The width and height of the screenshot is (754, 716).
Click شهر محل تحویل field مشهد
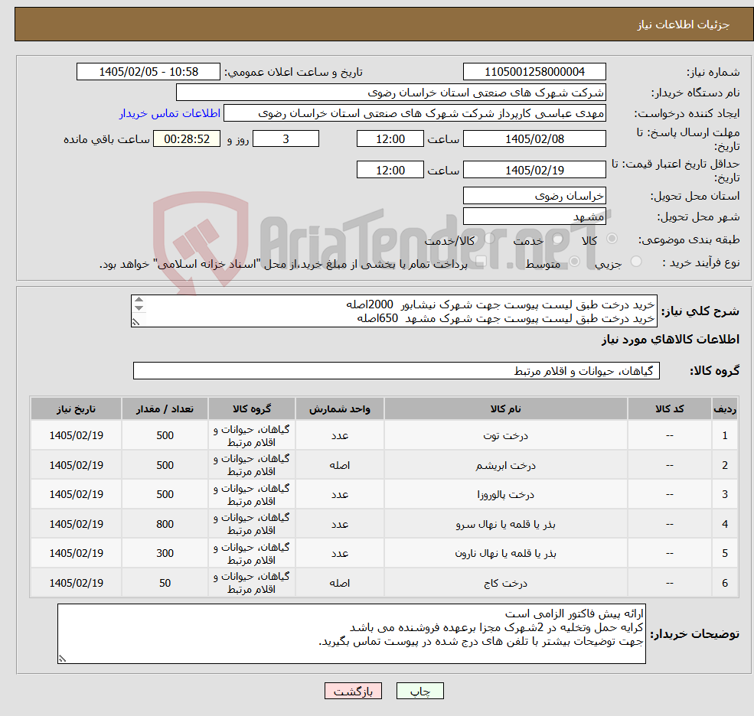click(534, 216)
